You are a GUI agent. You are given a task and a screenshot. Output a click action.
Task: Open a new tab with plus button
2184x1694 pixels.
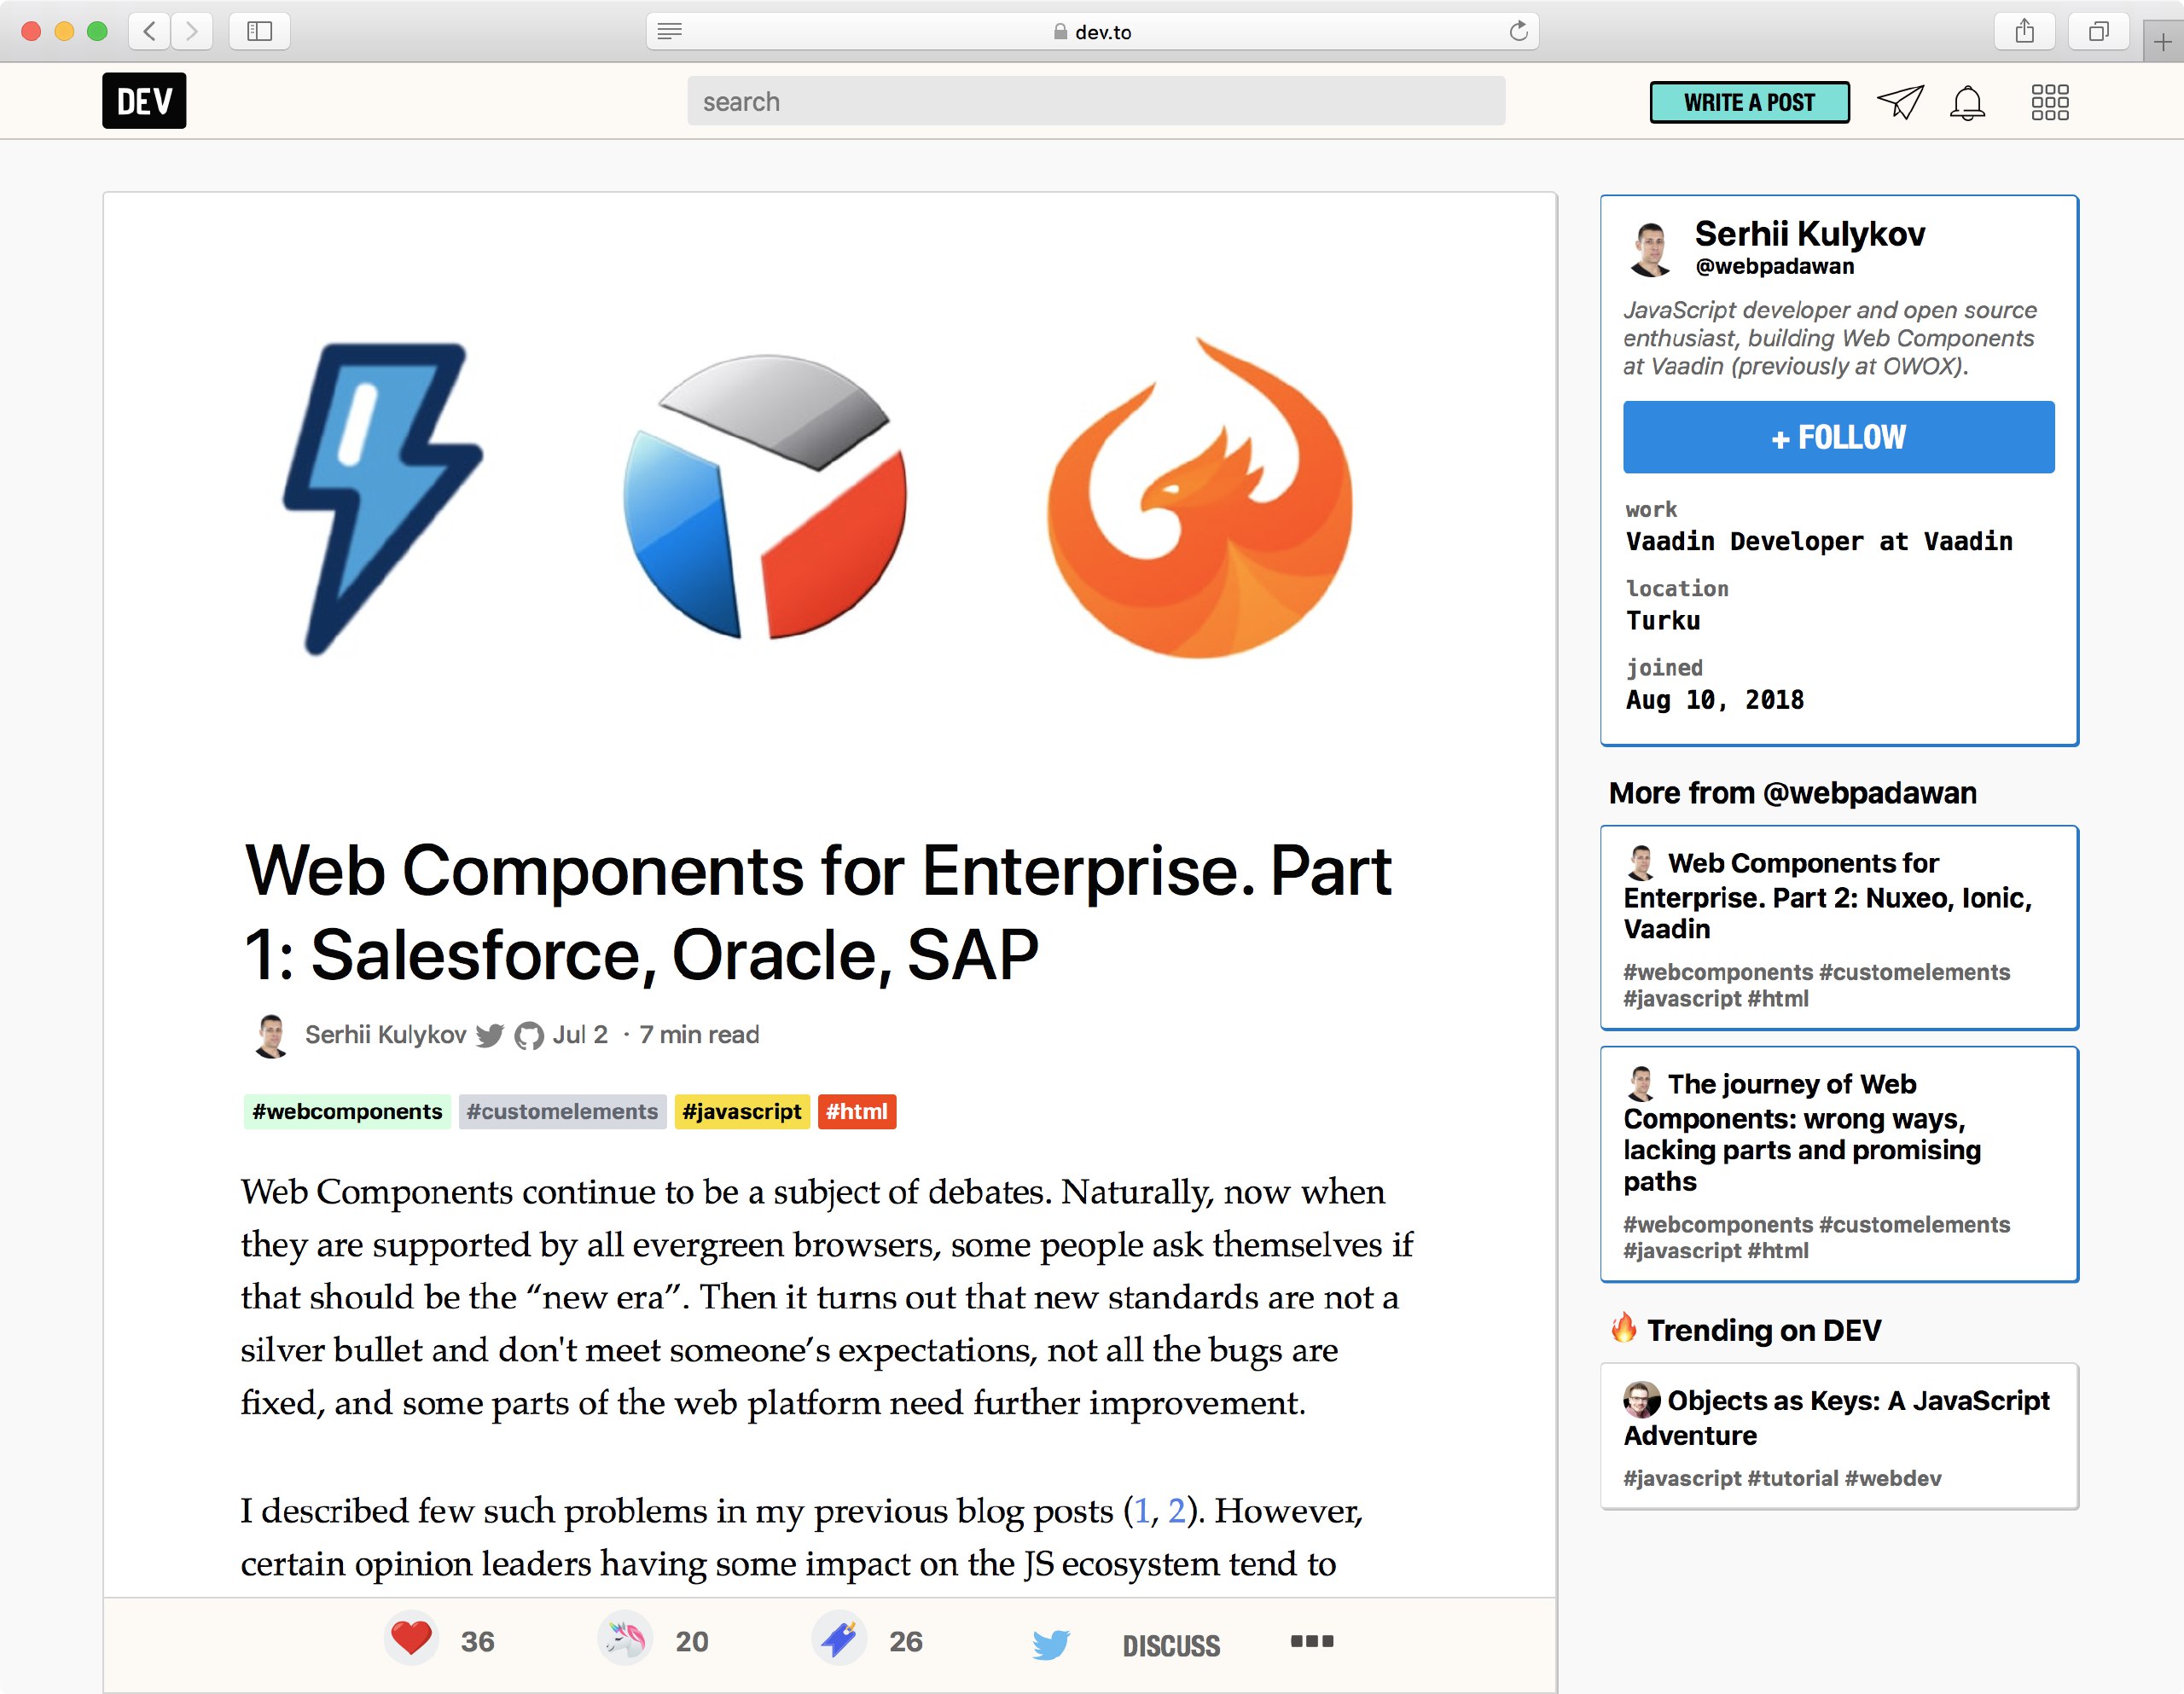(x=2163, y=41)
